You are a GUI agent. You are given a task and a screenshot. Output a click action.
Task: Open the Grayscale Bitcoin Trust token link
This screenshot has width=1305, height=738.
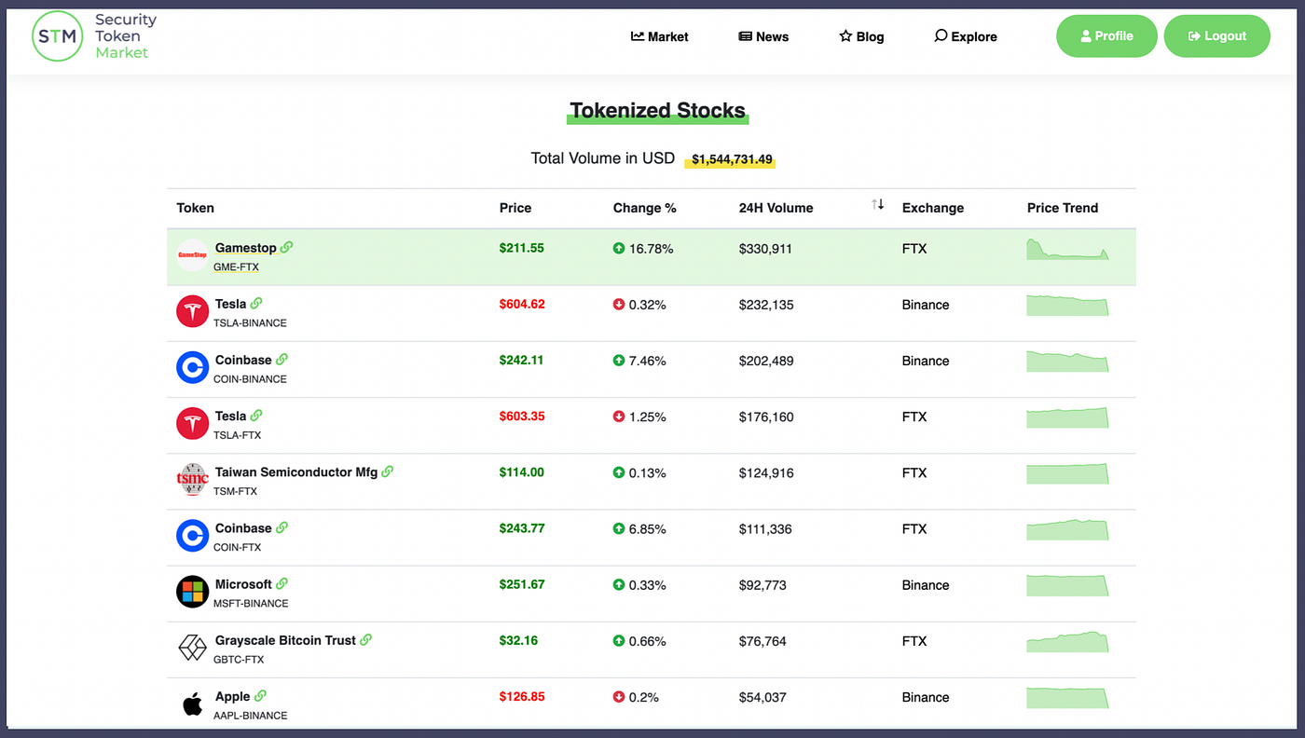tap(285, 639)
